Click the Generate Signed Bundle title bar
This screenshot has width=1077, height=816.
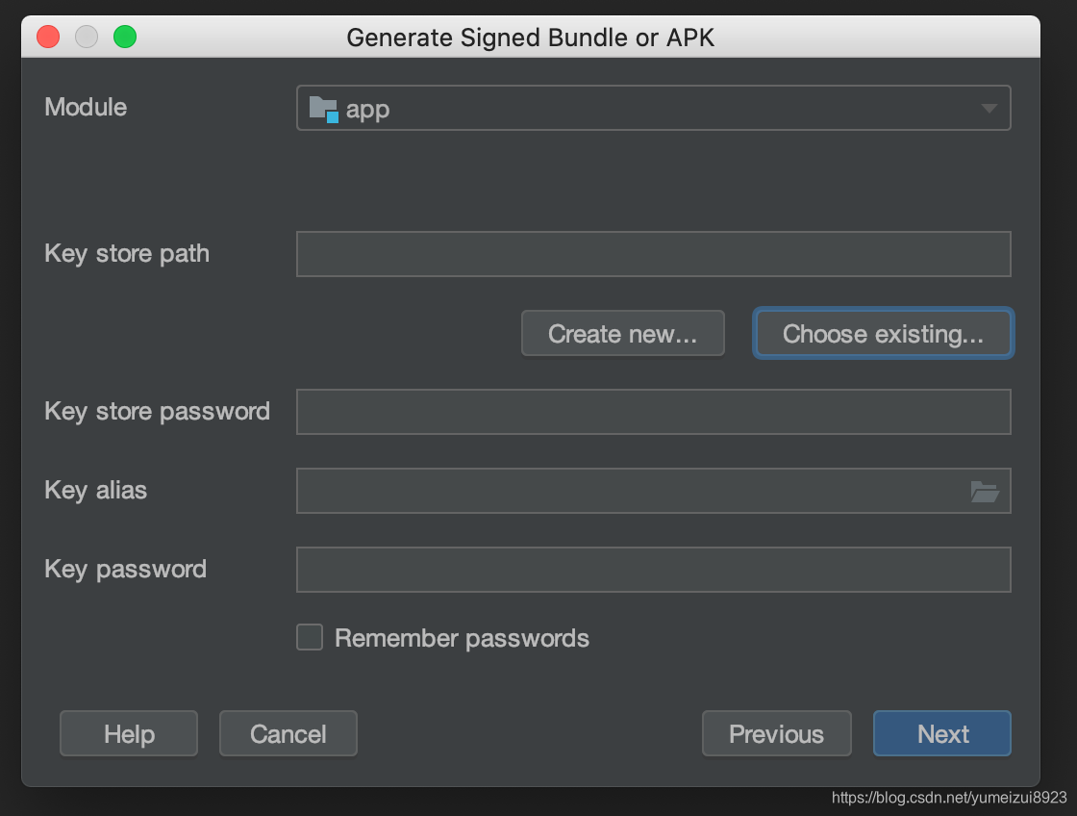(530, 38)
